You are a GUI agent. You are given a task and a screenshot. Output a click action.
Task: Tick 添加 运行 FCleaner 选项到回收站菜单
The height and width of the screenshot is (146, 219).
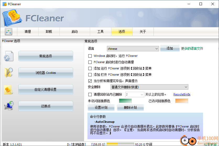90,68
